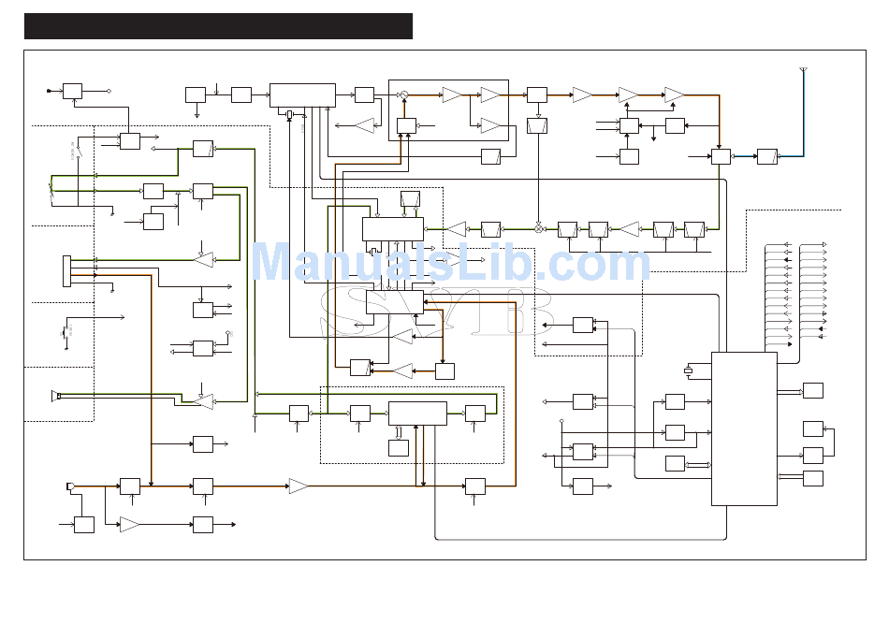Select the crystal symbol beside the tall right block
The width and height of the screenshot is (889, 624).
(689, 371)
